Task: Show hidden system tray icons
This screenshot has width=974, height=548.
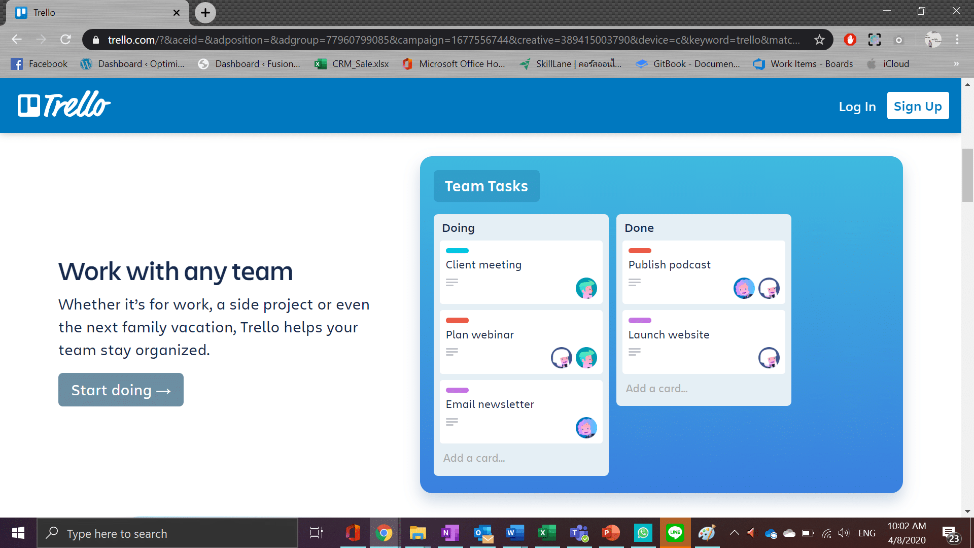Action: 734,533
